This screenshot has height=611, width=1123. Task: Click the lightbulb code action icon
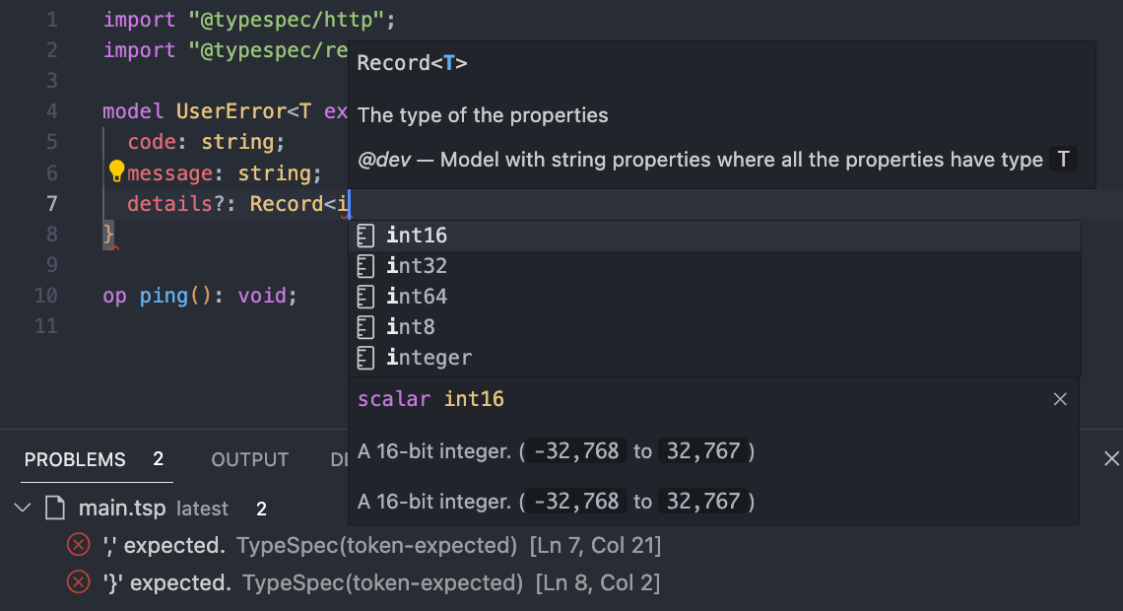[x=116, y=172]
